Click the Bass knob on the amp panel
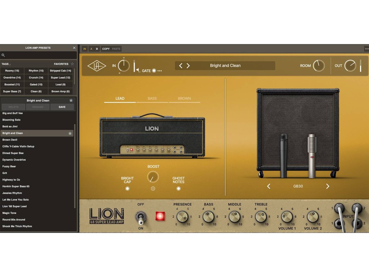Screen dimensions: 369x277 [209, 217]
